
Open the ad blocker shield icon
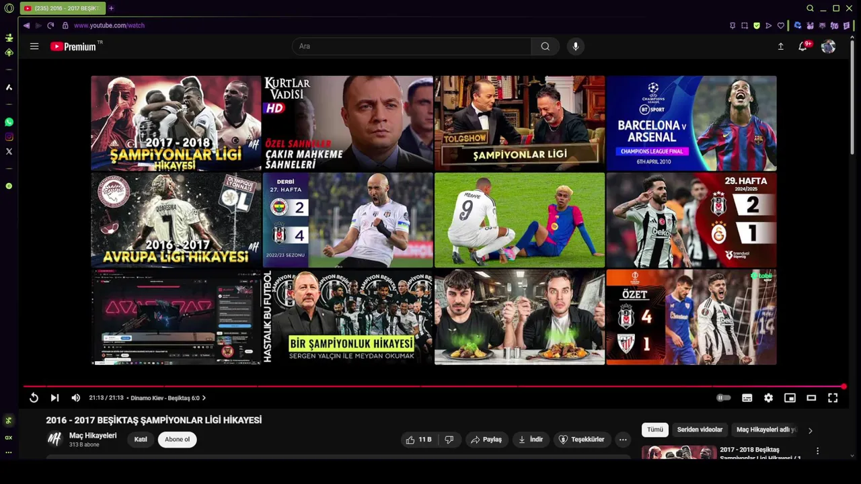pyautogui.click(x=757, y=26)
